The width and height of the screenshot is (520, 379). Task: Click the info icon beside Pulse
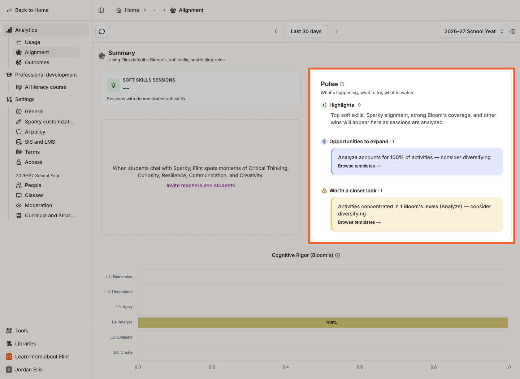pos(342,84)
